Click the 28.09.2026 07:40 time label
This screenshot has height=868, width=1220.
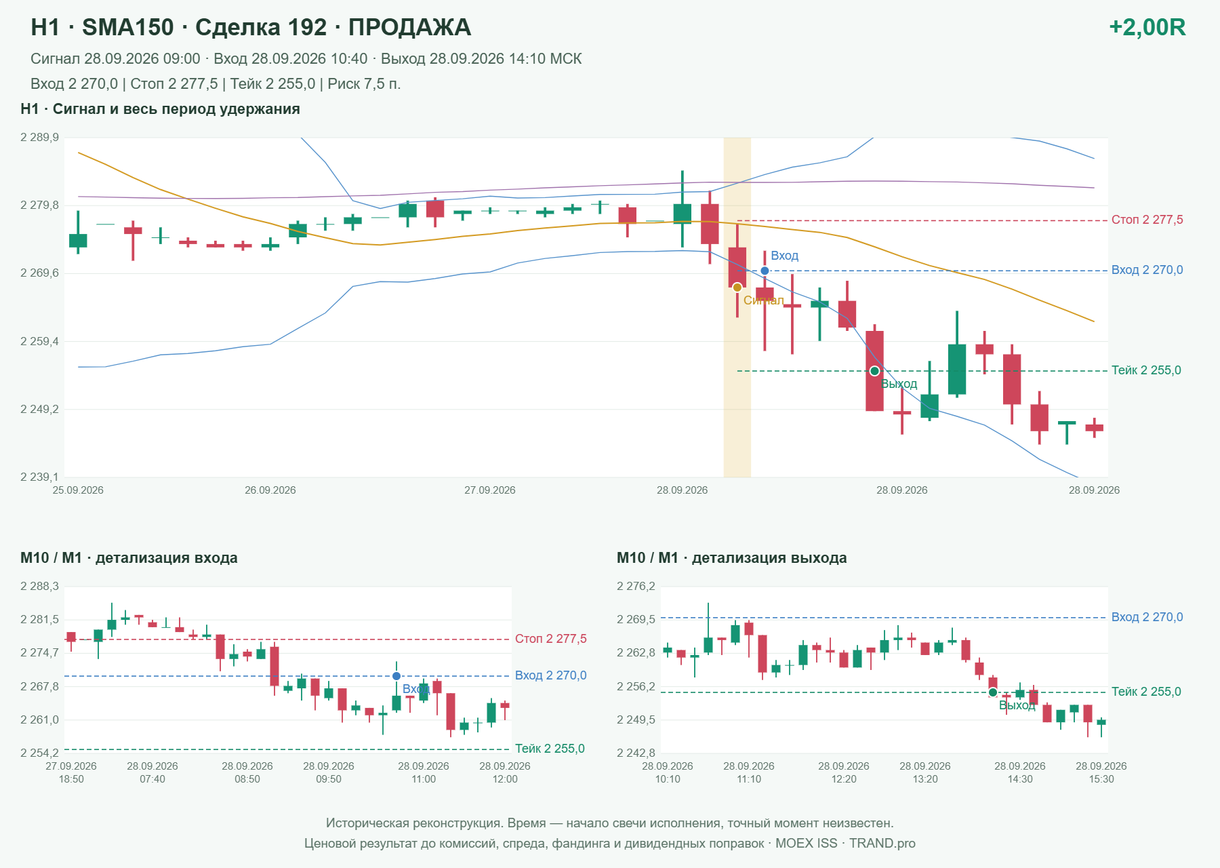(152, 772)
